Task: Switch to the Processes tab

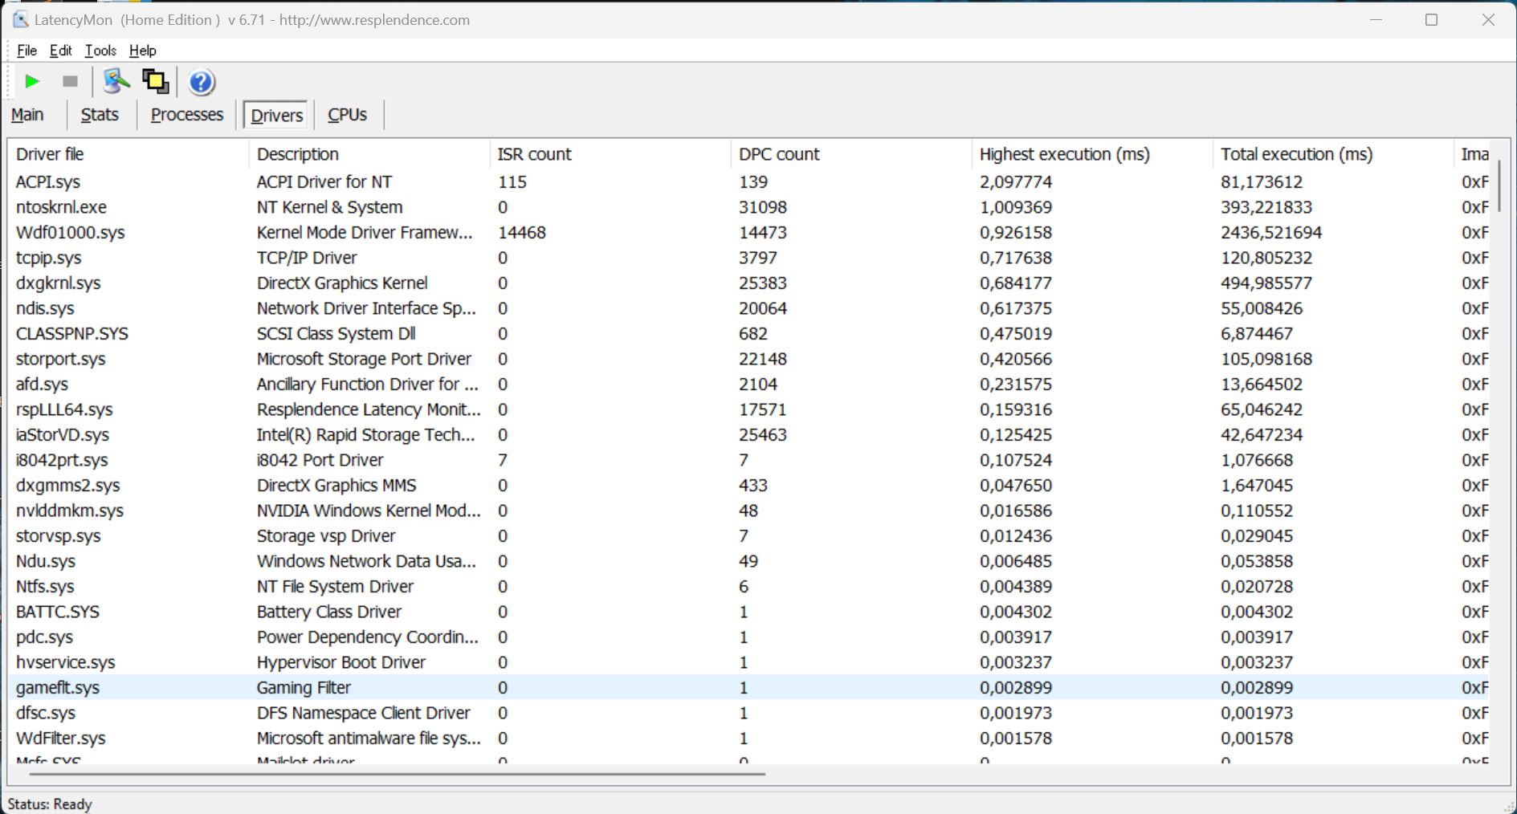Action: click(x=187, y=115)
